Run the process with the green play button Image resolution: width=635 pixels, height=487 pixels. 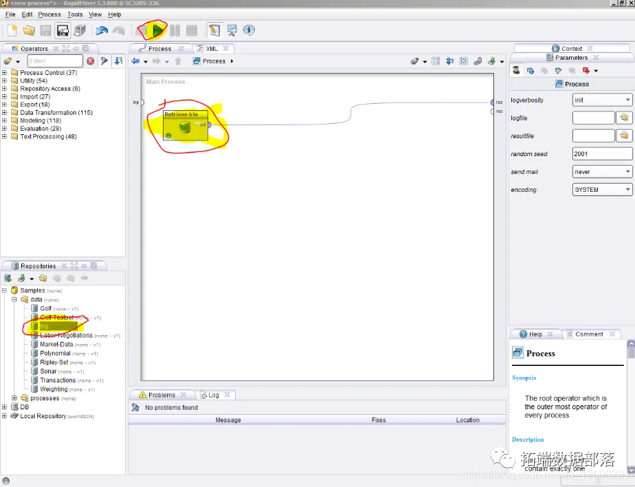click(x=157, y=30)
